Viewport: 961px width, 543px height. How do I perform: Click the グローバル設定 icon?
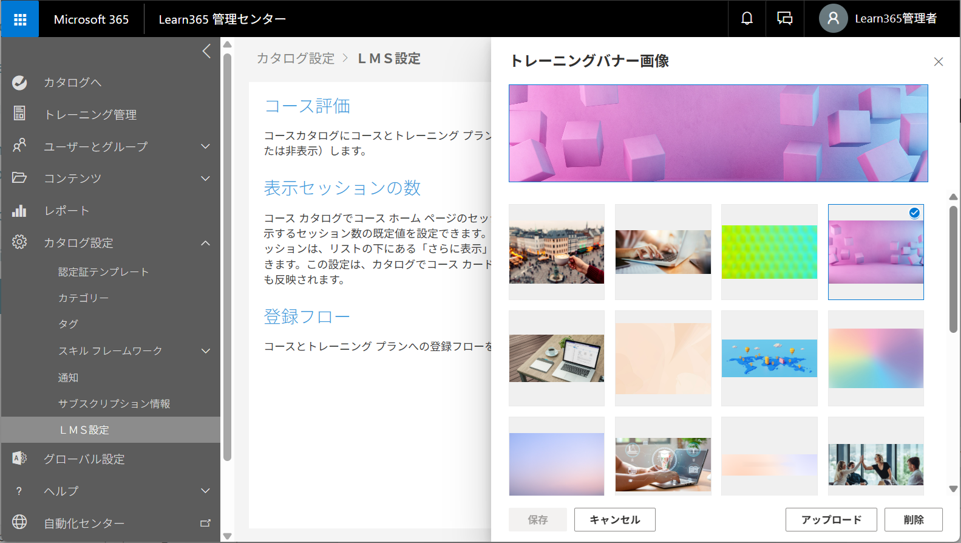pyautogui.click(x=19, y=458)
